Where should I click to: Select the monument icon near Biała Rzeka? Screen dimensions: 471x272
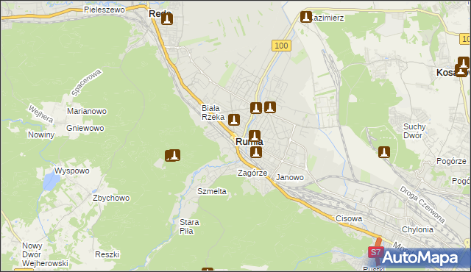pos(234,120)
